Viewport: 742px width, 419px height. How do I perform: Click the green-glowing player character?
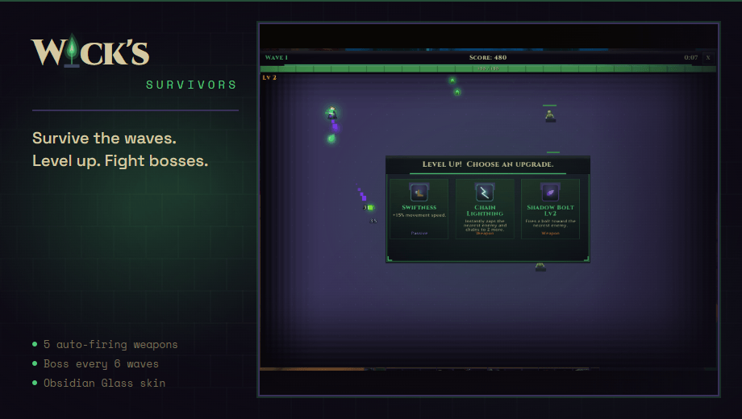(x=331, y=113)
